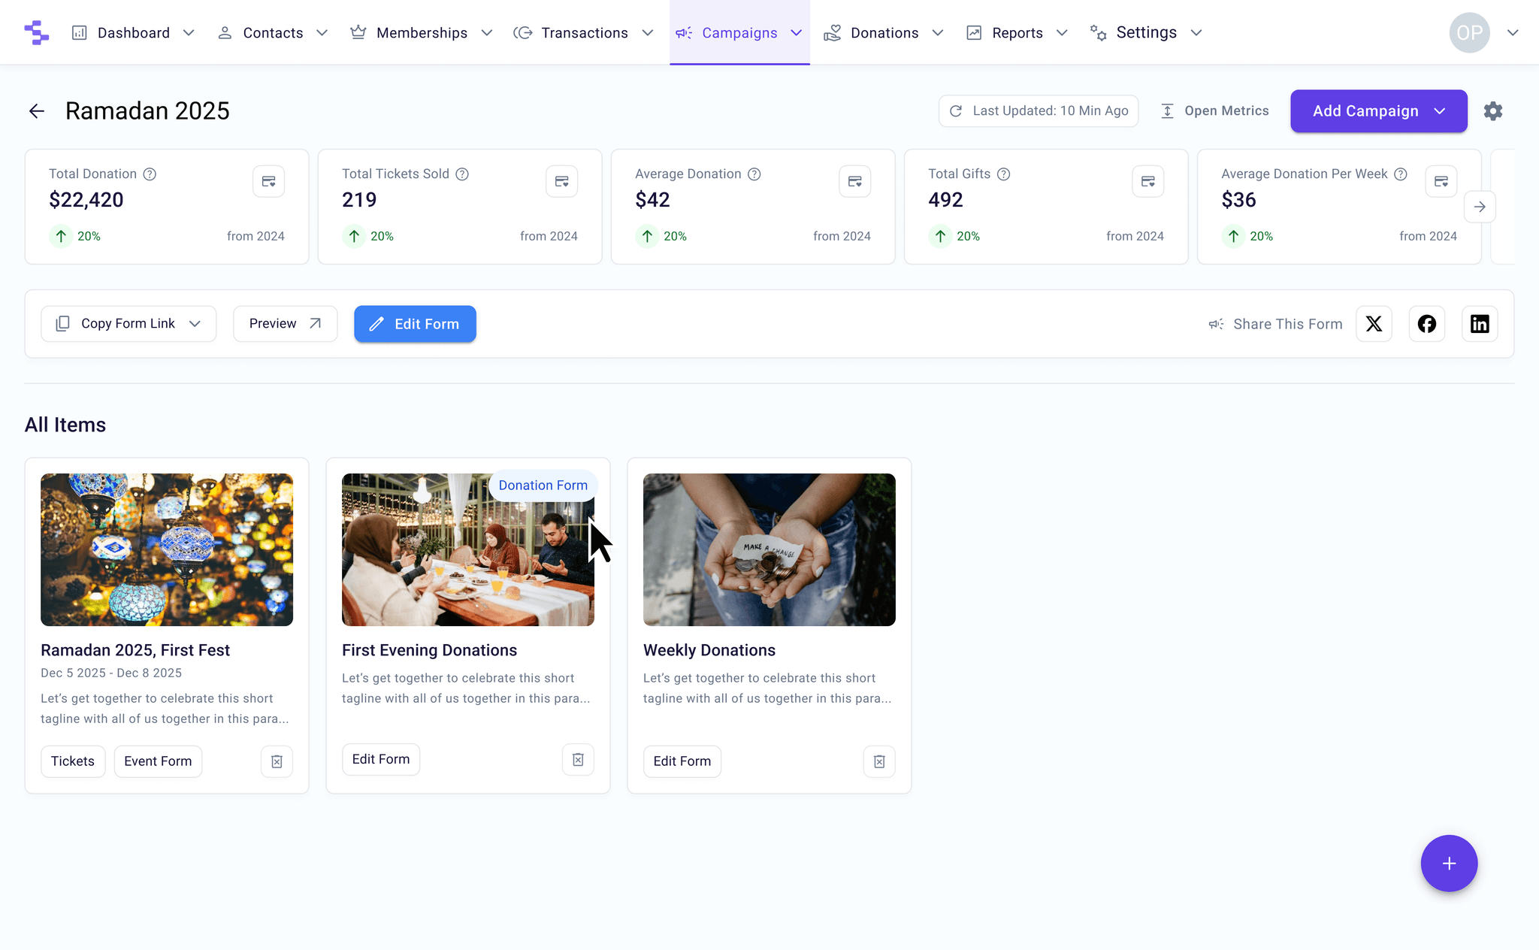
Task: Expand the Reports menu chevron
Action: [x=1061, y=33]
